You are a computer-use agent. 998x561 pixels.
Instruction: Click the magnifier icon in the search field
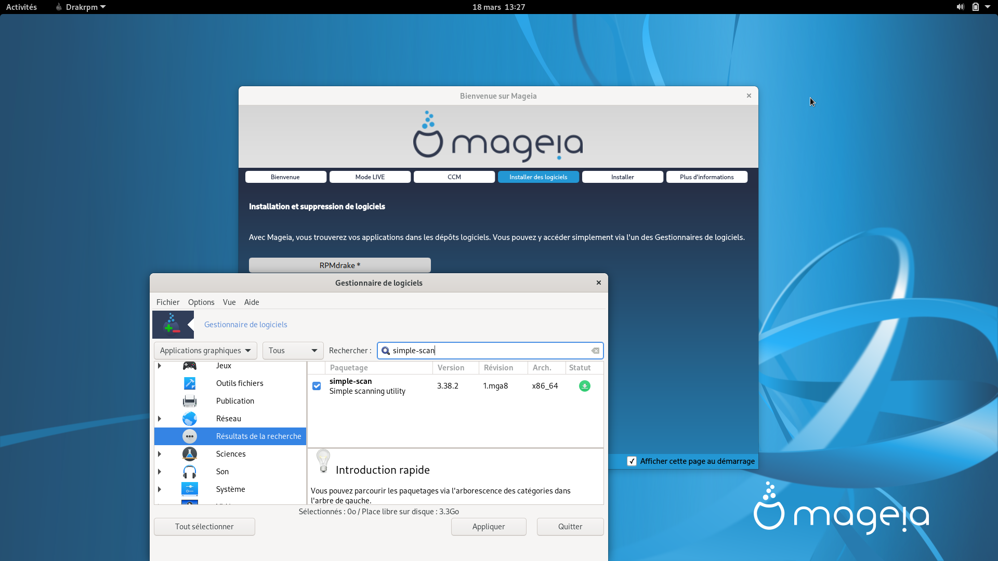386,351
